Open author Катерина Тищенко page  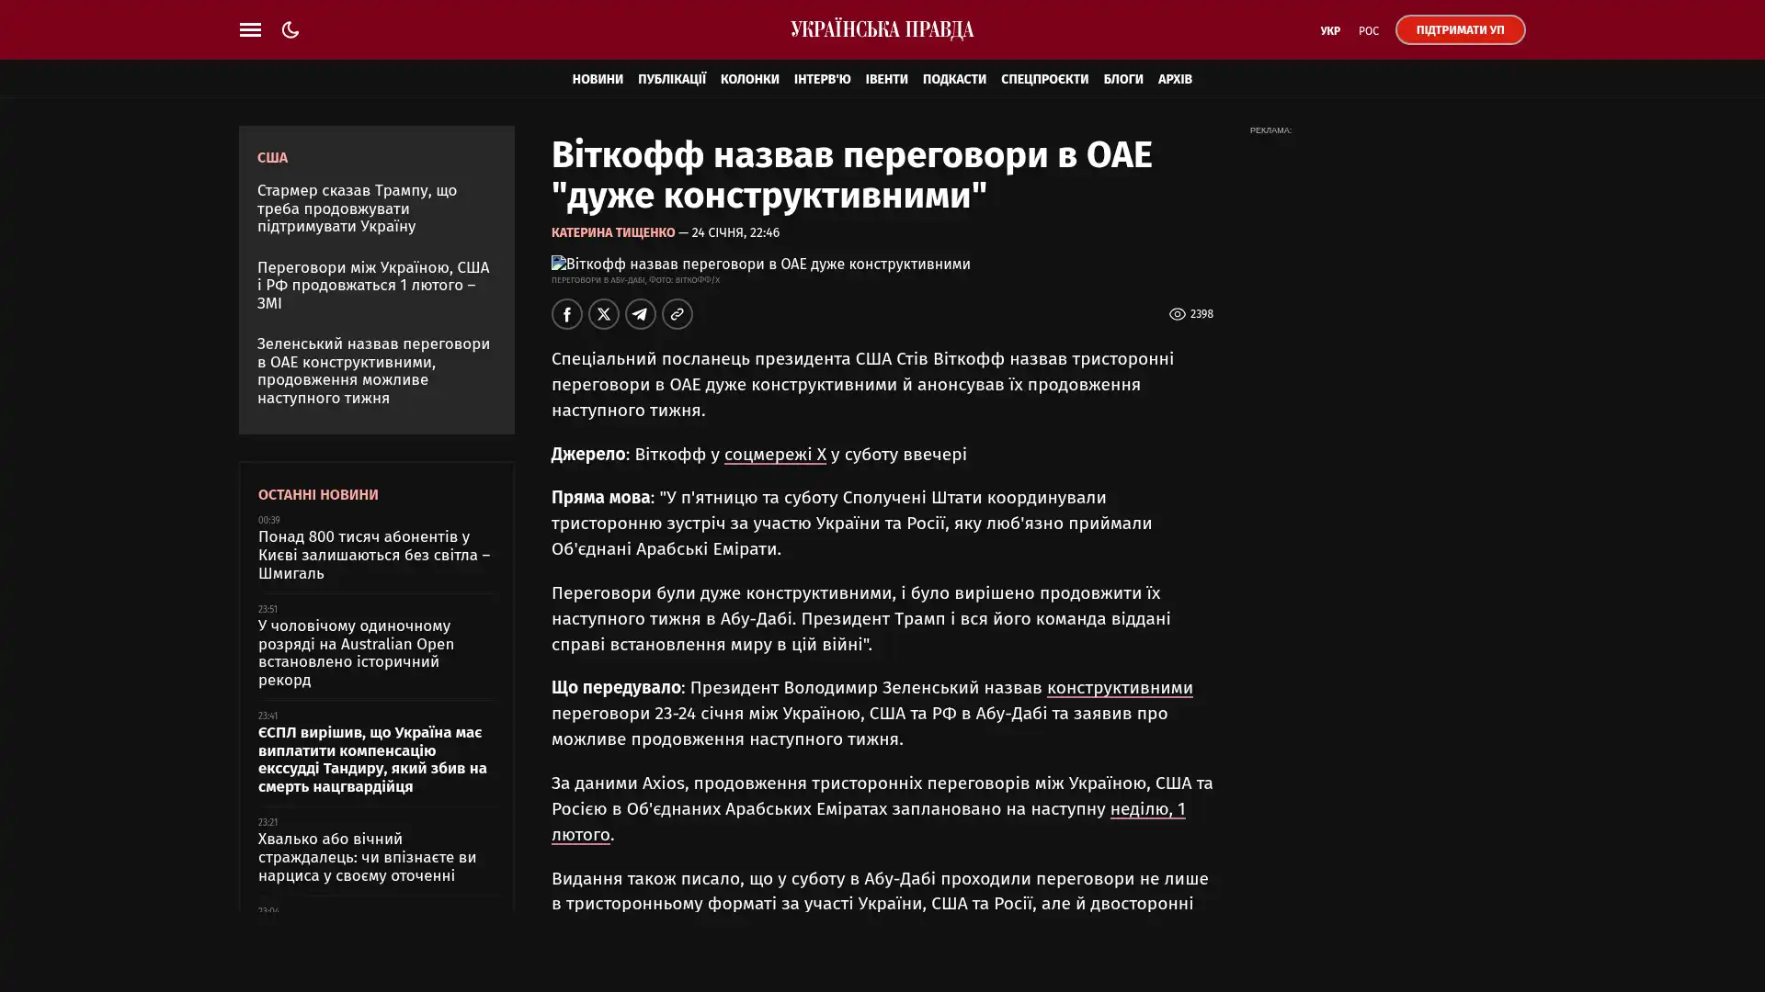pyautogui.click(x=613, y=233)
